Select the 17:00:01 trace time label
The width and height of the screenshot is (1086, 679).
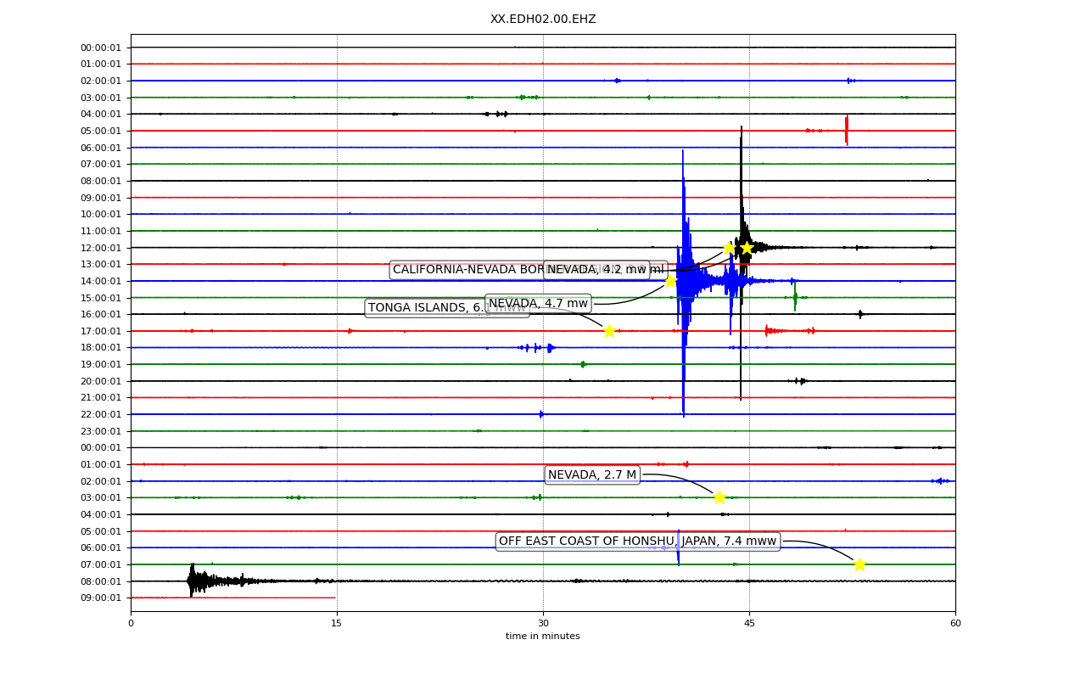(x=101, y=331)
